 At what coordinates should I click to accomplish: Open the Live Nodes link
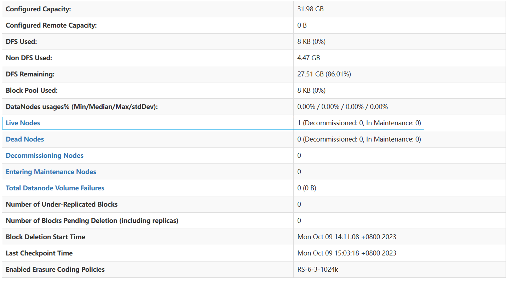pos(23,123)
